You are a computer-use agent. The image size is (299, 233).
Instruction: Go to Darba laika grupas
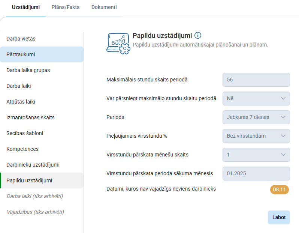pos(28,70)
